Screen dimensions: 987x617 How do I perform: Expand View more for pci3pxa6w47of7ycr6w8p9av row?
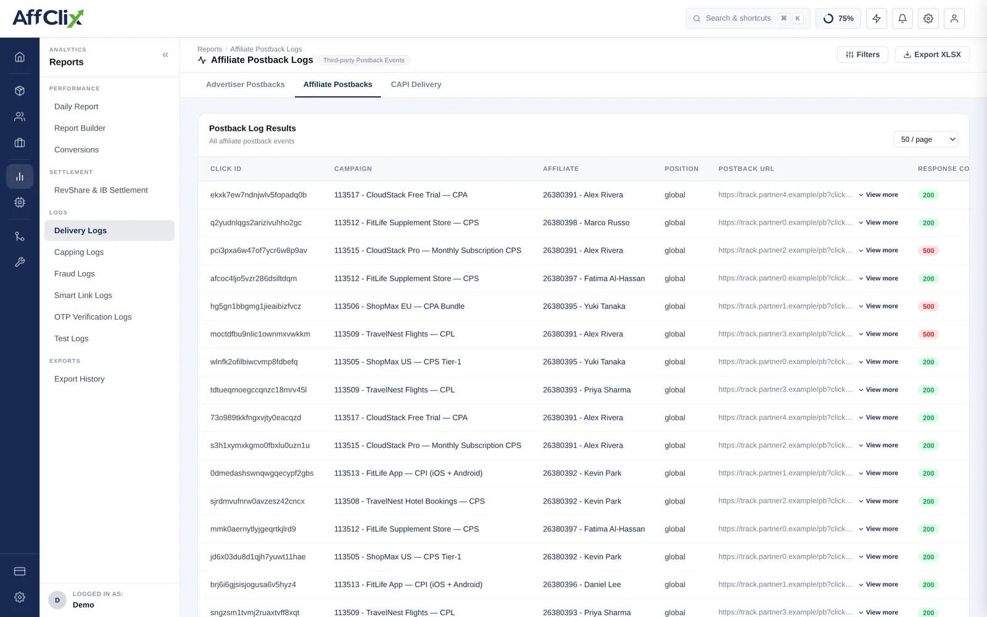pos(878,251)
